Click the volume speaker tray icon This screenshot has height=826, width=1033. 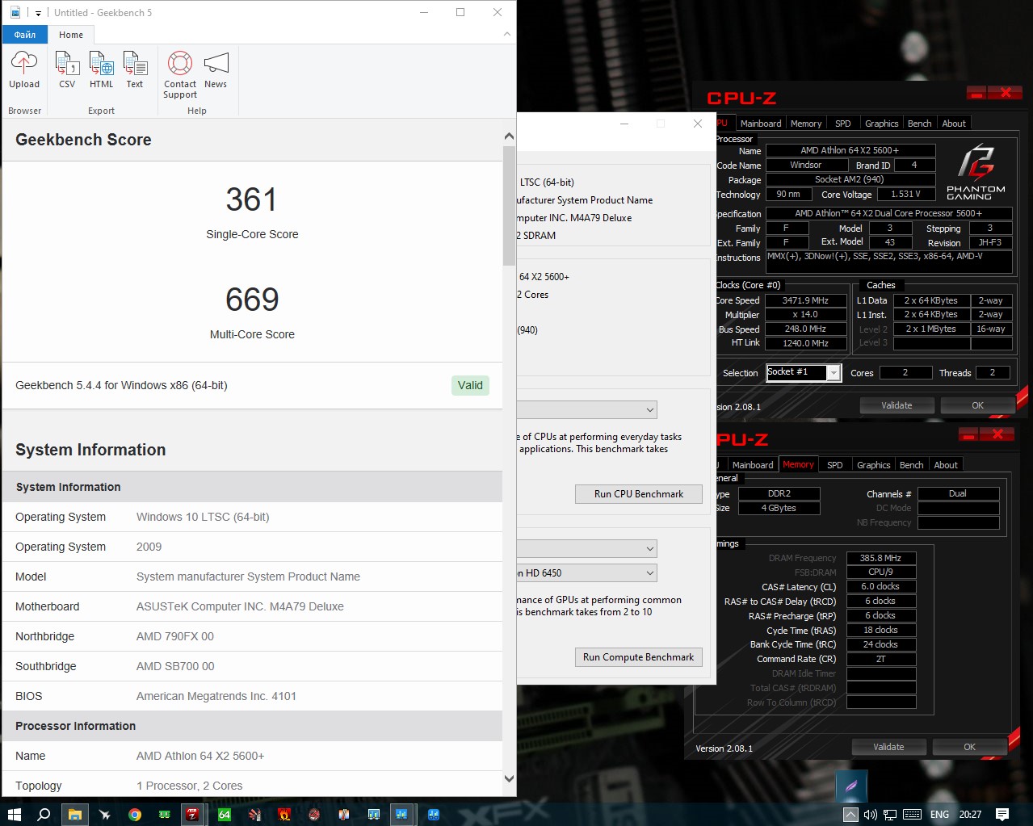point(870,814)
